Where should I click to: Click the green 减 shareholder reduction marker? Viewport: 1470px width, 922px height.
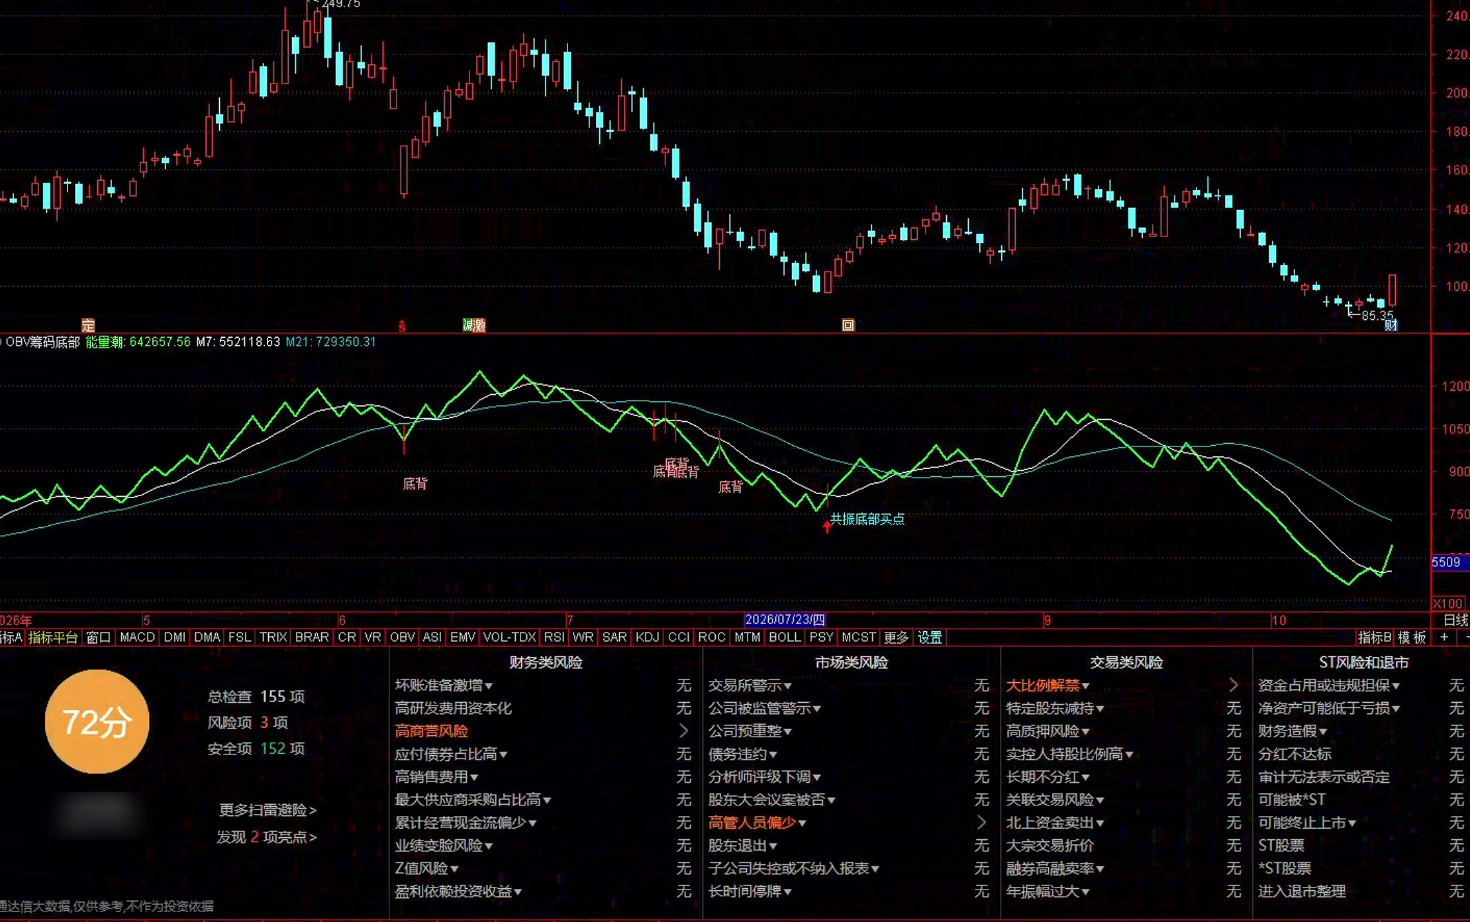point(468,325)
